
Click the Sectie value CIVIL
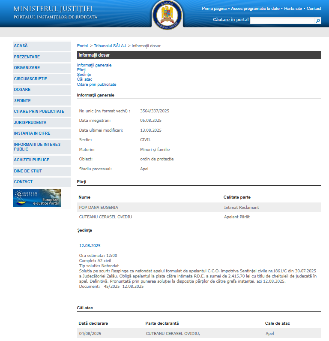click(146, 140)
